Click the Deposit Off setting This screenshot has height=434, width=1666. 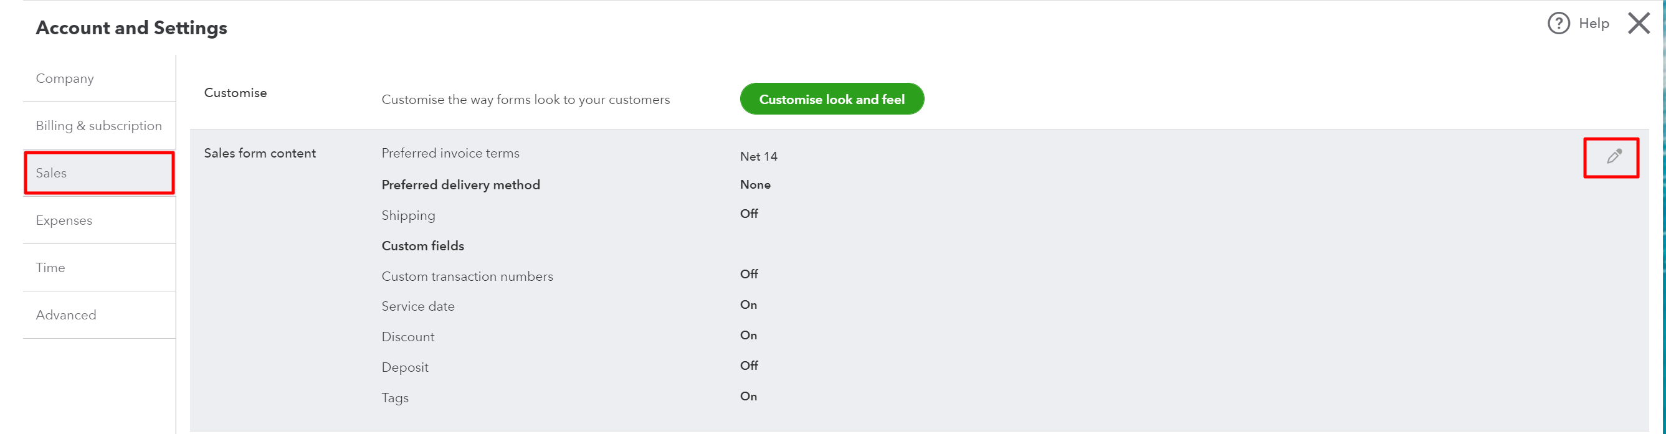coord(749,366)
